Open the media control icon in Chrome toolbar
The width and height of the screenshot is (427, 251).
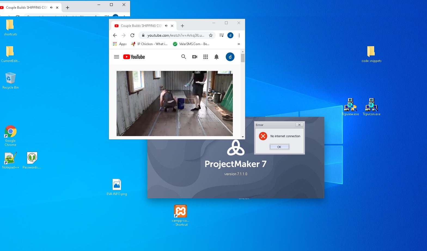pyautogui.click(x=222, y=35)
